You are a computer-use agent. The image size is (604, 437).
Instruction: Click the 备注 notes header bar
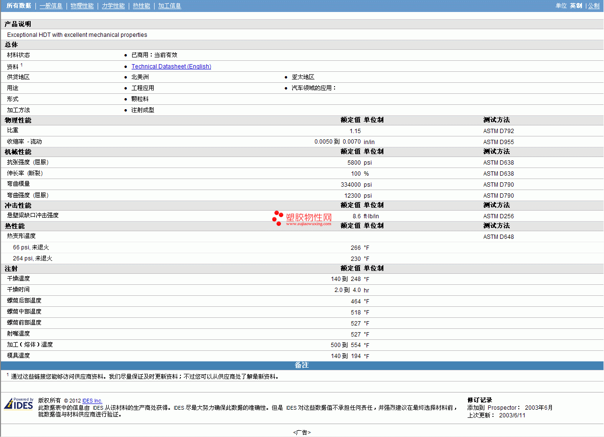[x=302, y=365]
